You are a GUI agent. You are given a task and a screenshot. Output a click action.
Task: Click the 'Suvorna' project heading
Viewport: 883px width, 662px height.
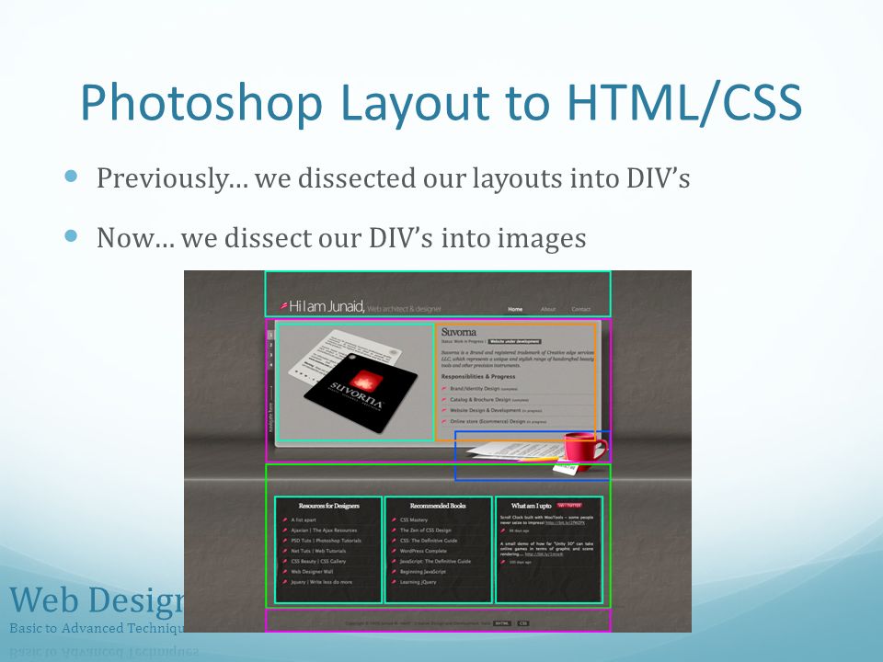458,332
